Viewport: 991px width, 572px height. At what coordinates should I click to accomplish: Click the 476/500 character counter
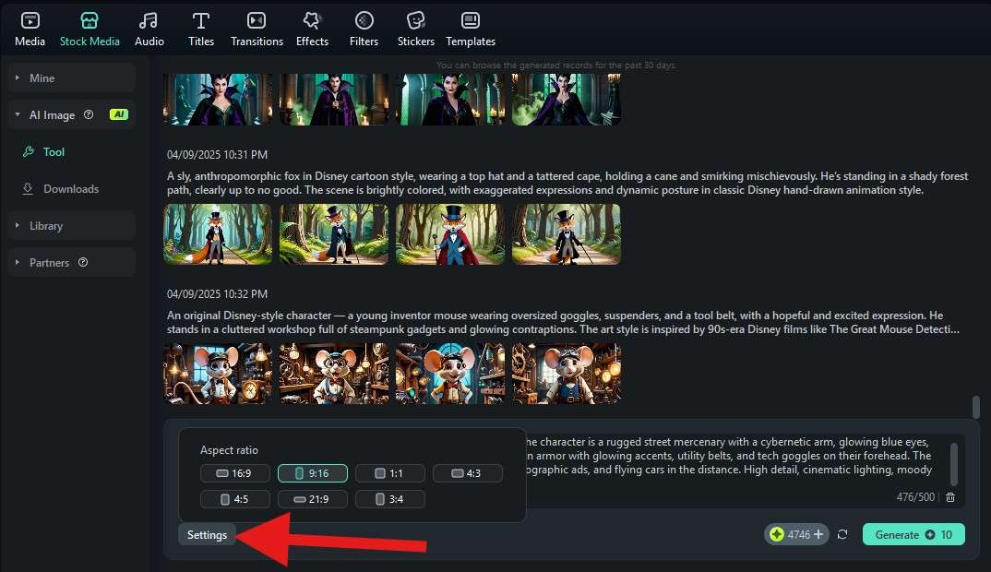coord(915,497)
